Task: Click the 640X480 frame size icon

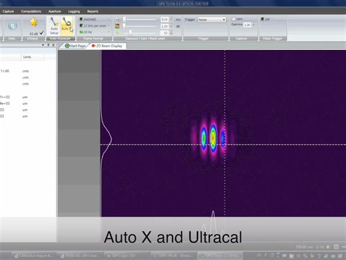Action: (81, 19)
